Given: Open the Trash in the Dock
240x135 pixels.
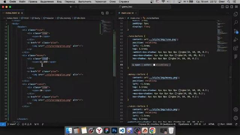Looking at the screenshot, I should coord(171,130).
